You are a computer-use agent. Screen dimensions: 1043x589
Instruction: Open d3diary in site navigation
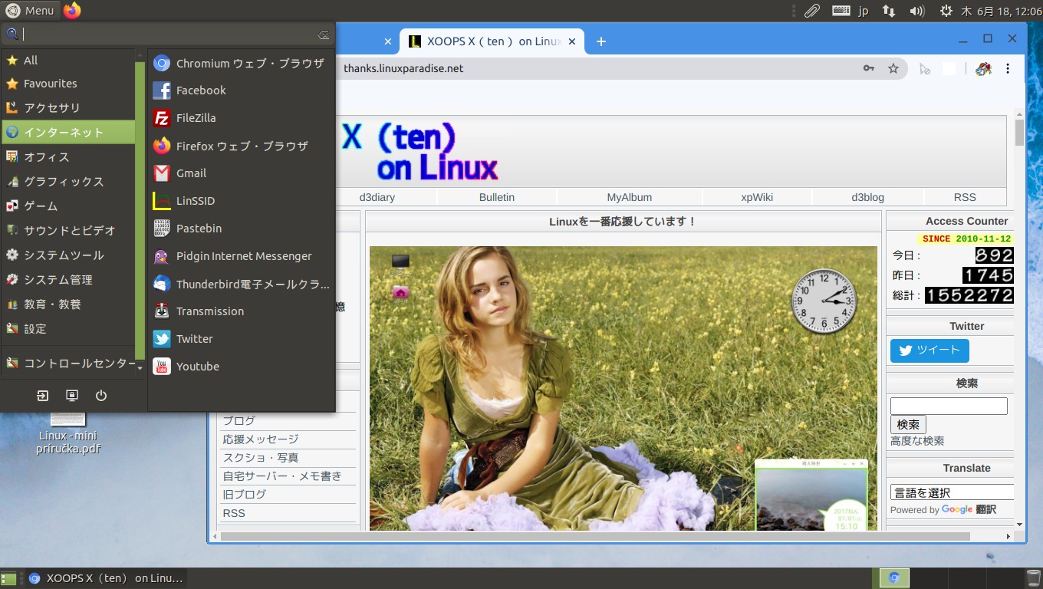(377, 197)
